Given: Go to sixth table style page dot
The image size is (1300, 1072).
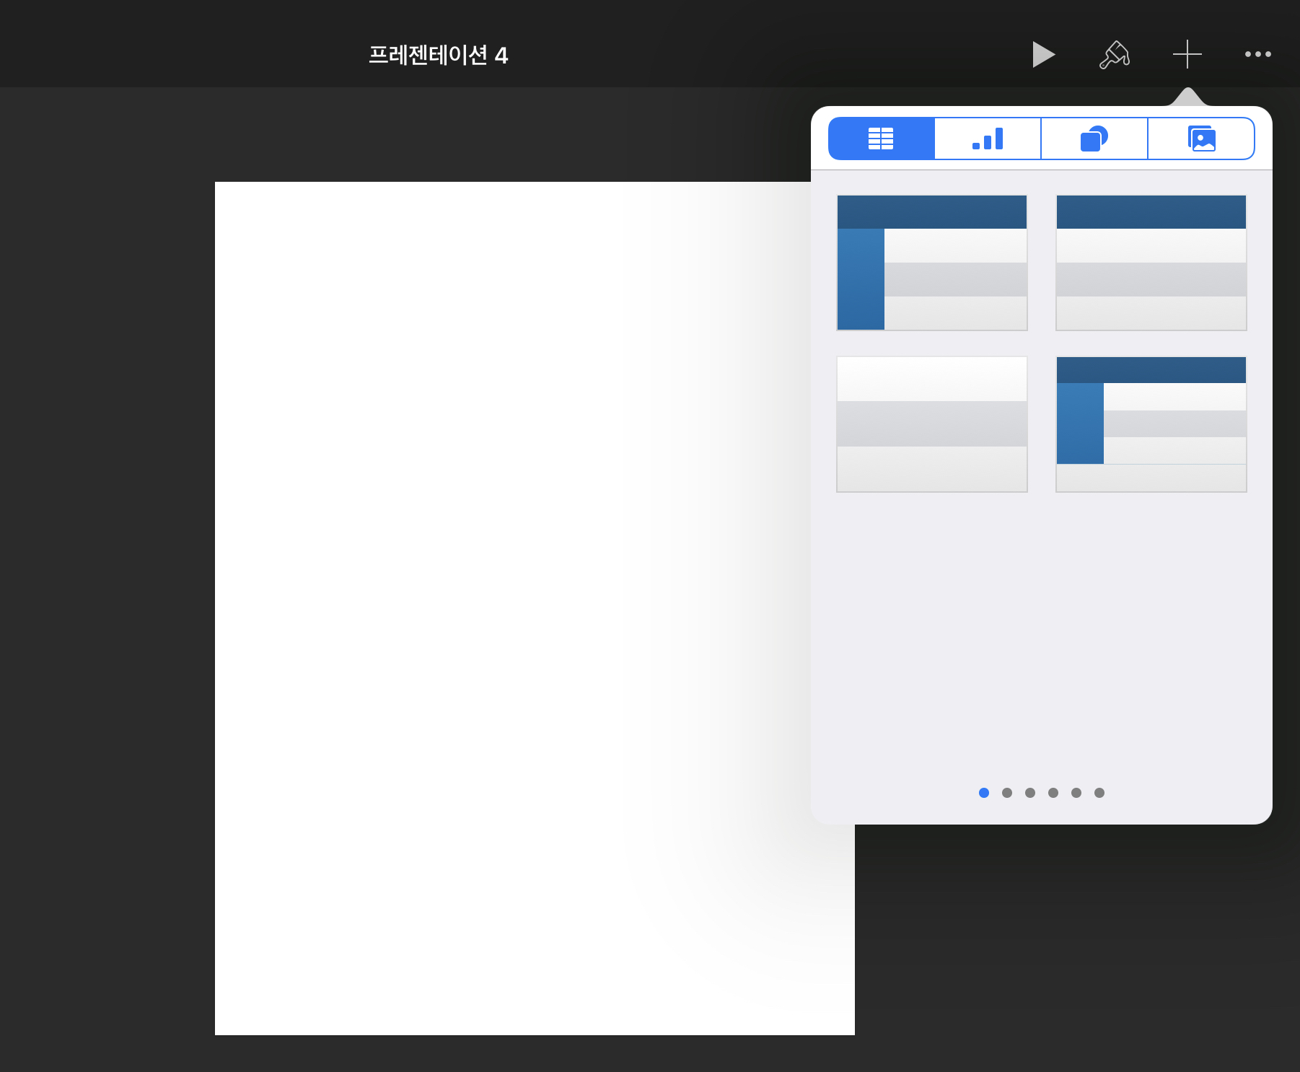Looking at the screenshot, I should pyautogui.click(x=1099, y=793).
